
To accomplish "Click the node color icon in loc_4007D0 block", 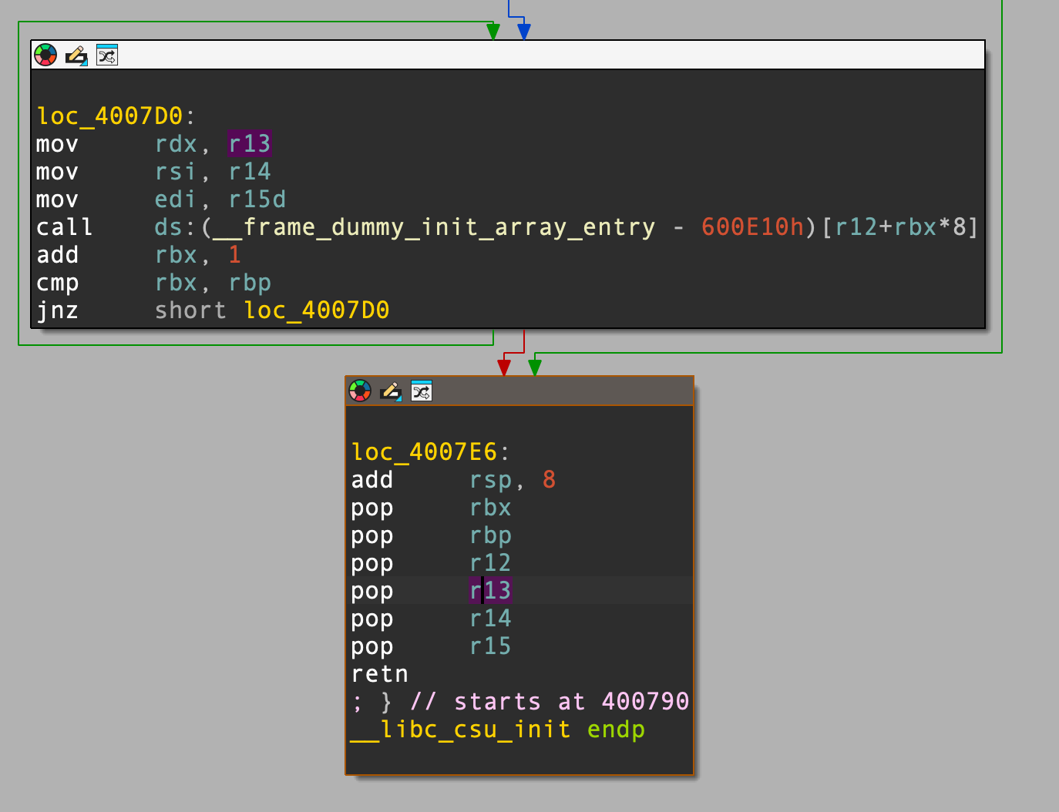I will [x=46, y=55].
